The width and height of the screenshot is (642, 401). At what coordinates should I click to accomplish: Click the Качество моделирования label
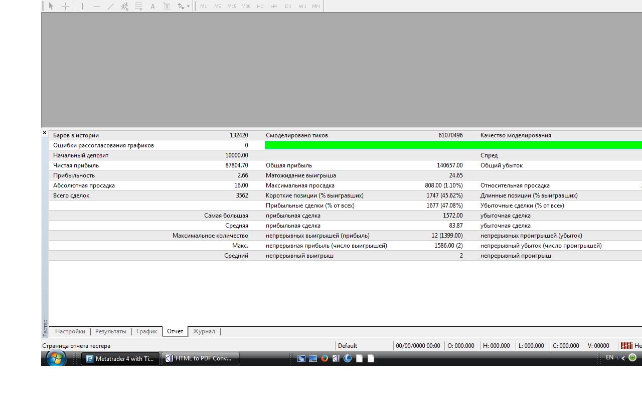516,135
